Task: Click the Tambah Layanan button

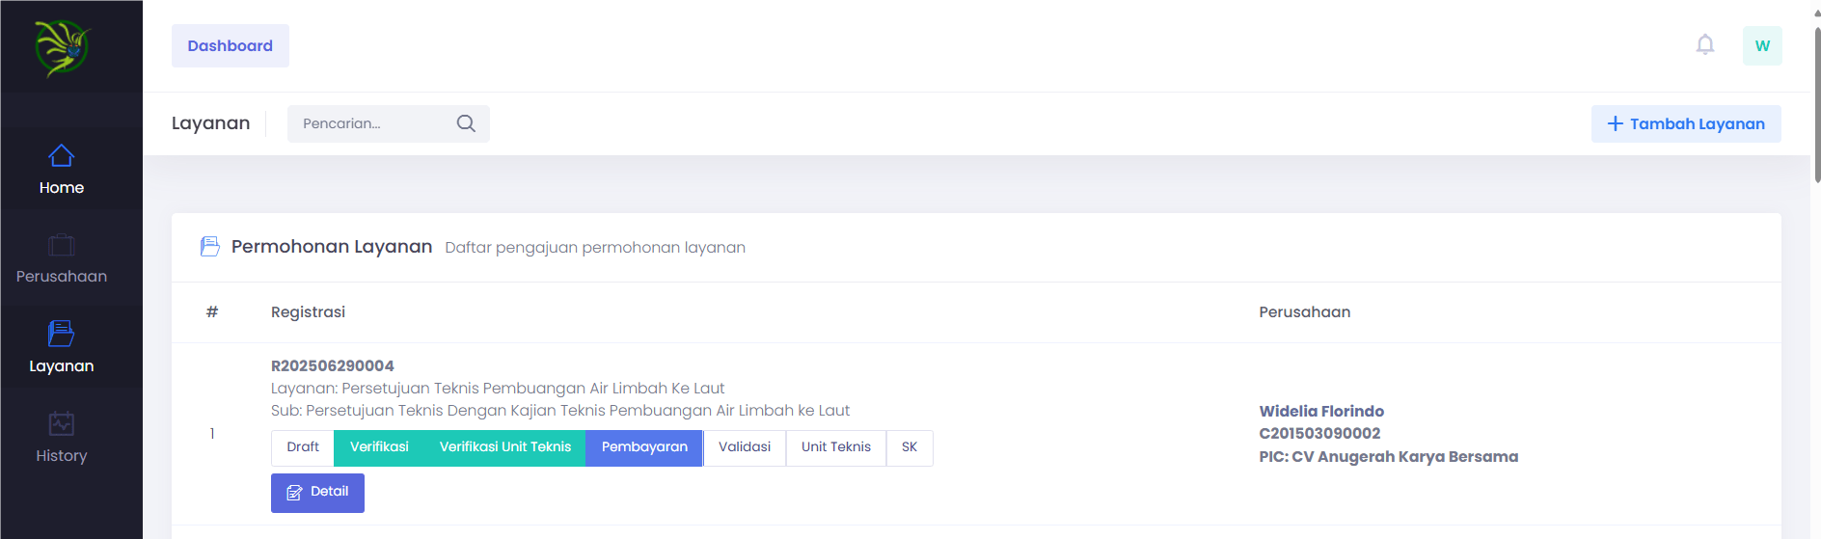Action: [x=1685, y=124]
